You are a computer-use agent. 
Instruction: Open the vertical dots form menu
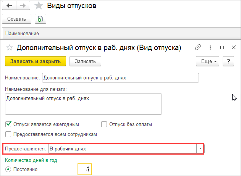click(210, 48)
